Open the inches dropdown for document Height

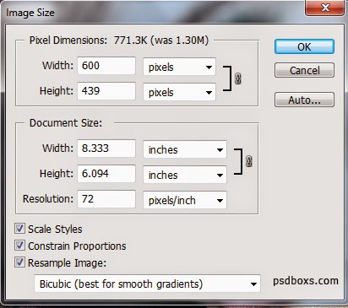(x=185, y=175)
